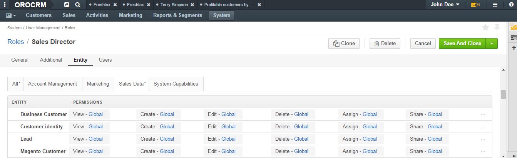Open the Marketing main menu
Screen dimensions: 517x158
click(131, 15)
